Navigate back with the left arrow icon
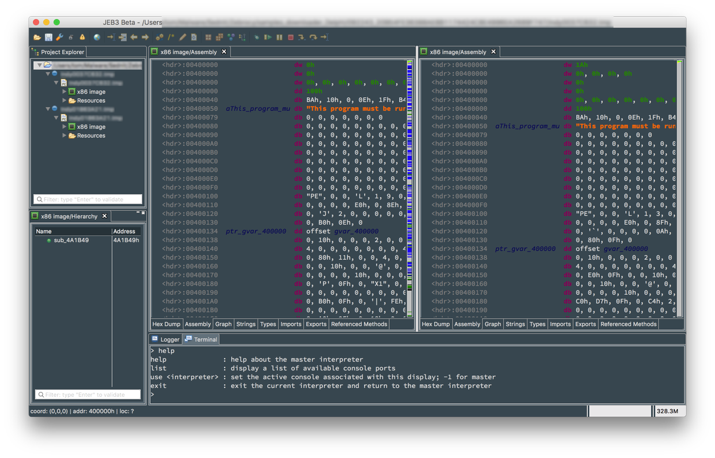Image resolution: width=715 pixels, height=458 pixels. point(134,37)
